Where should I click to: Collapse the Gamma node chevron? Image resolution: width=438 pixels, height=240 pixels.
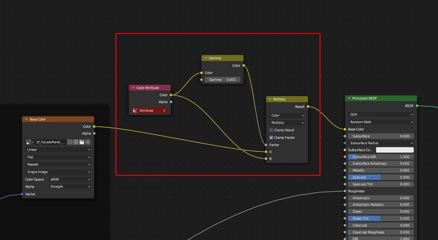click(x=206, y=58)
